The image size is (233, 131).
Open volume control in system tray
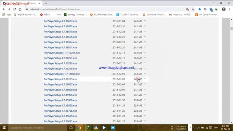click(198, 128)
